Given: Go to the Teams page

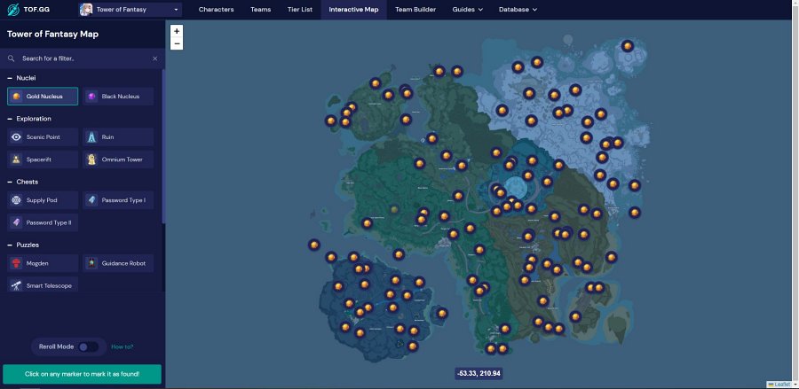Looking at the screenshot, I should coord(260,9).
